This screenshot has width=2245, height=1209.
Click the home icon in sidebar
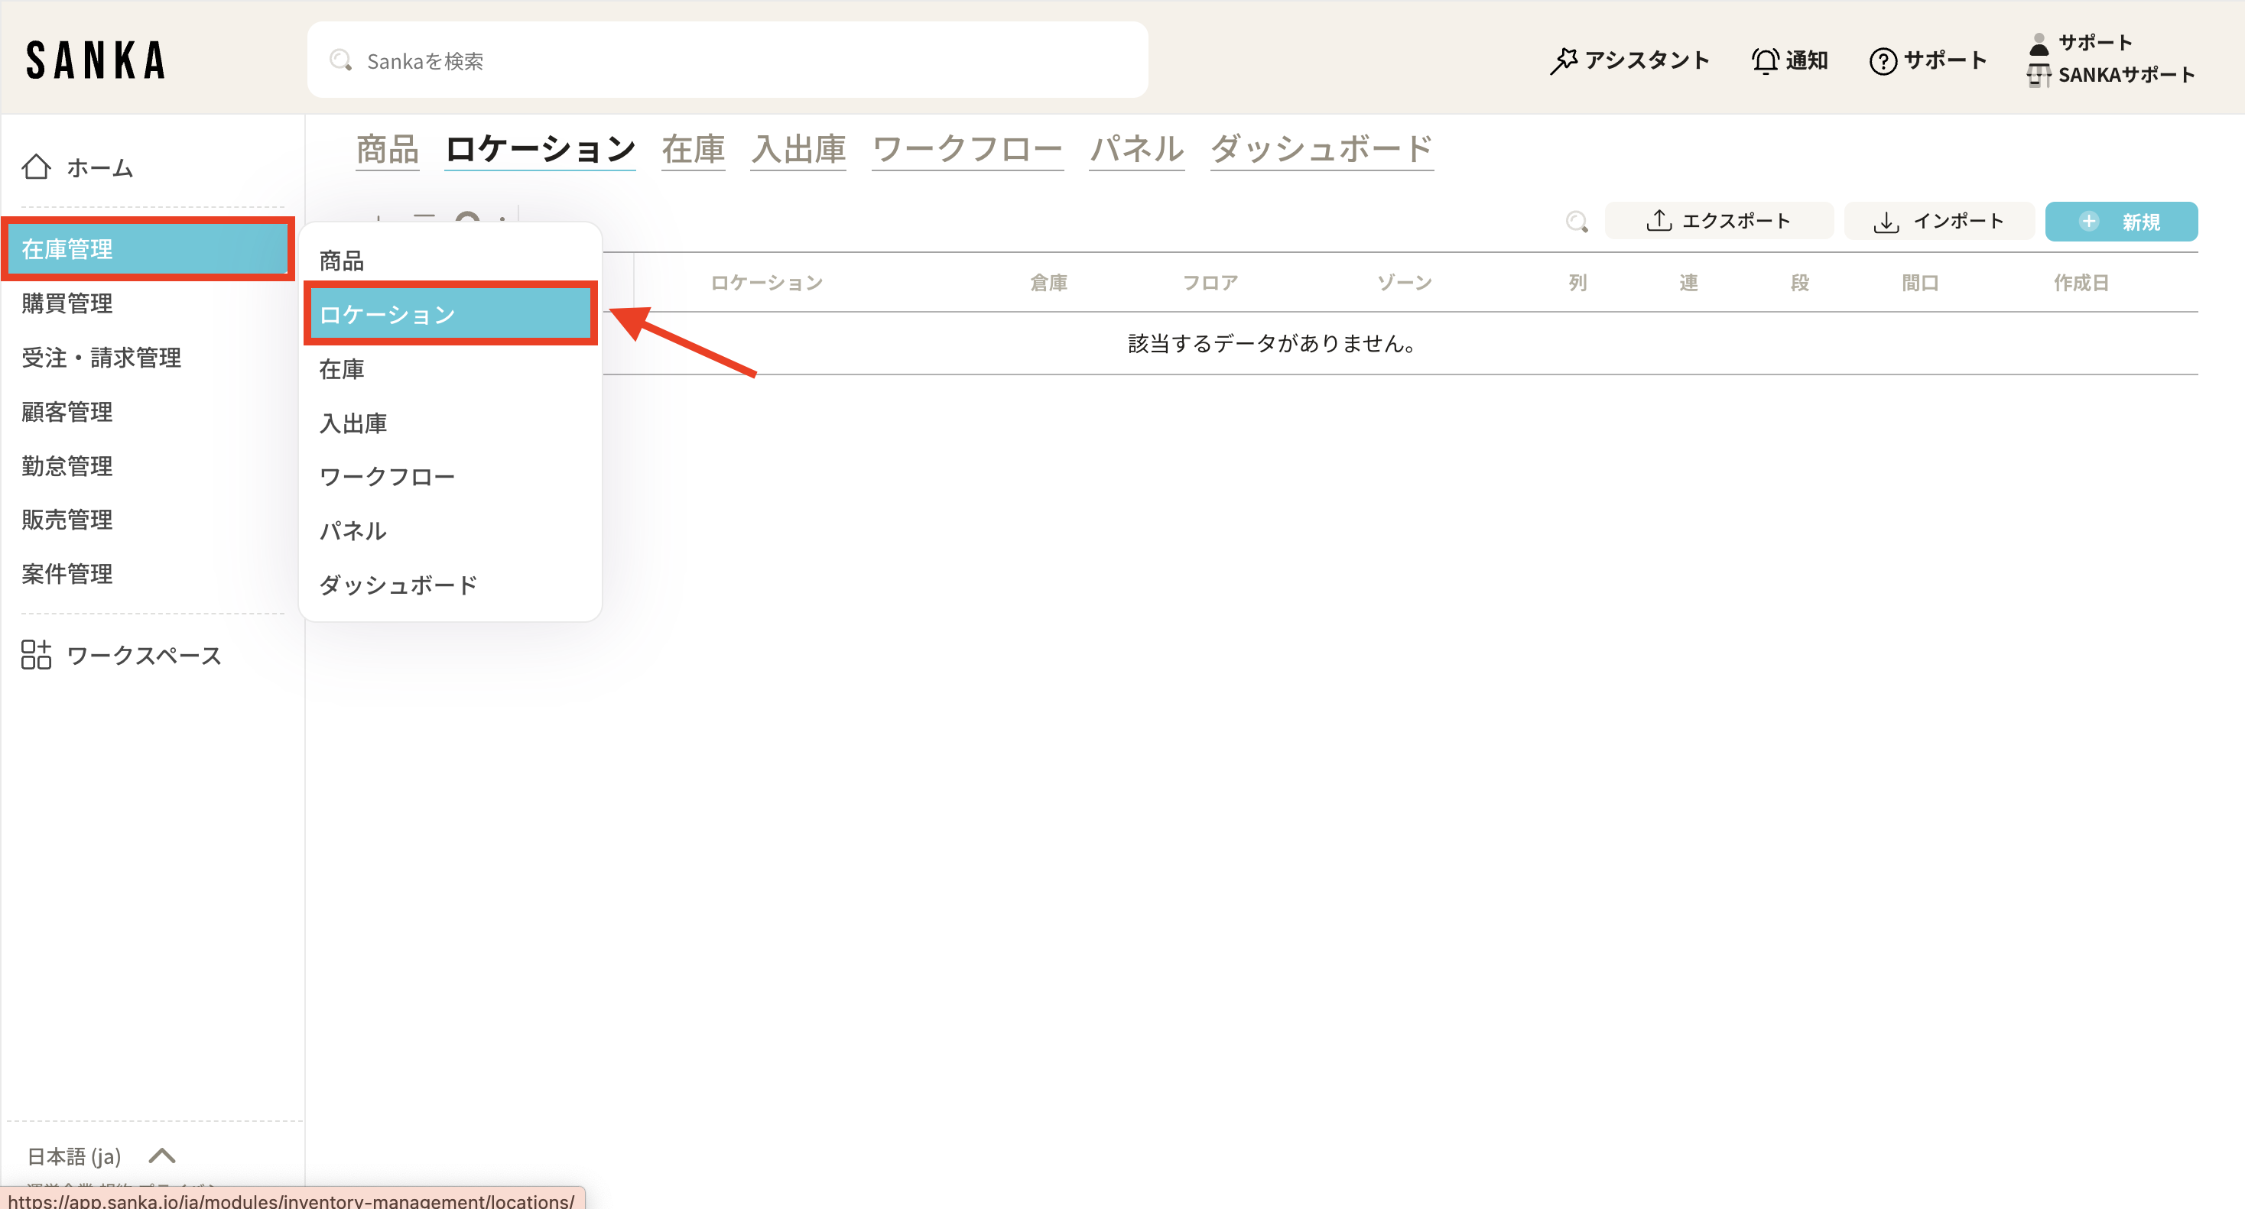[x=36, y=167]
